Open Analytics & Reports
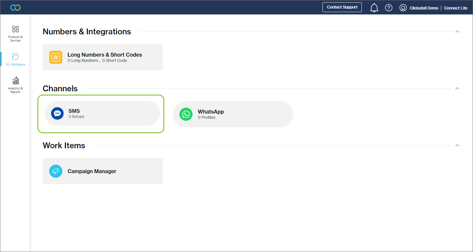The height and width of the screenshot is (252, 473). click(x=15, y=85)
